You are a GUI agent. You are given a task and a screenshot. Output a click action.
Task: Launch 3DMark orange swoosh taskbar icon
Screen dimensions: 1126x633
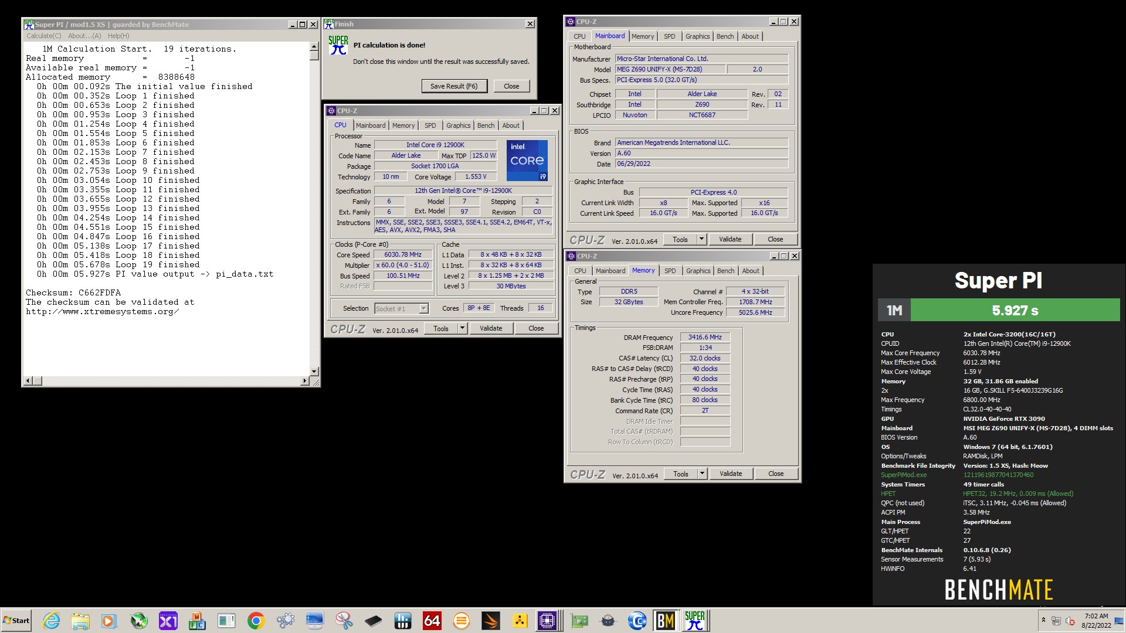[491, 621]
